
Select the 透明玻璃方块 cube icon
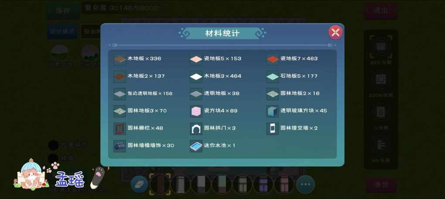click(x=273, y=111)
